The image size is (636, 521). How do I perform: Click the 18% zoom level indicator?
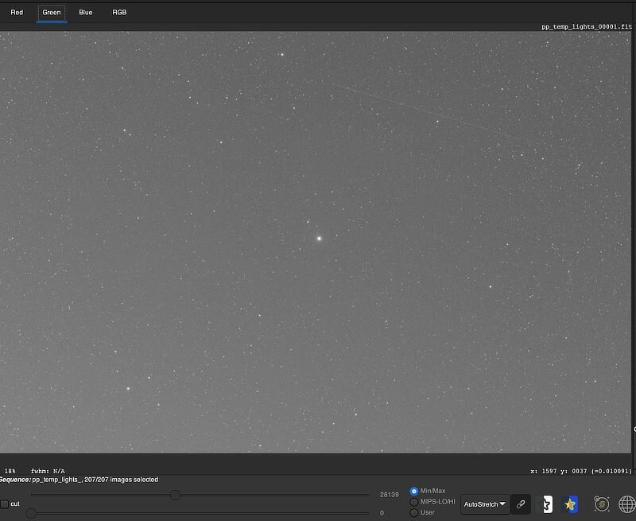point(10,471)
